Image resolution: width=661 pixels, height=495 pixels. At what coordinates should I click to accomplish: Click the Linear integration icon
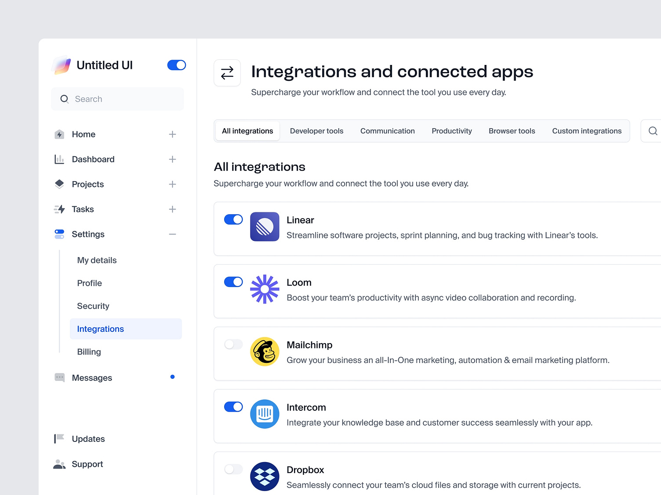(265, 227)
